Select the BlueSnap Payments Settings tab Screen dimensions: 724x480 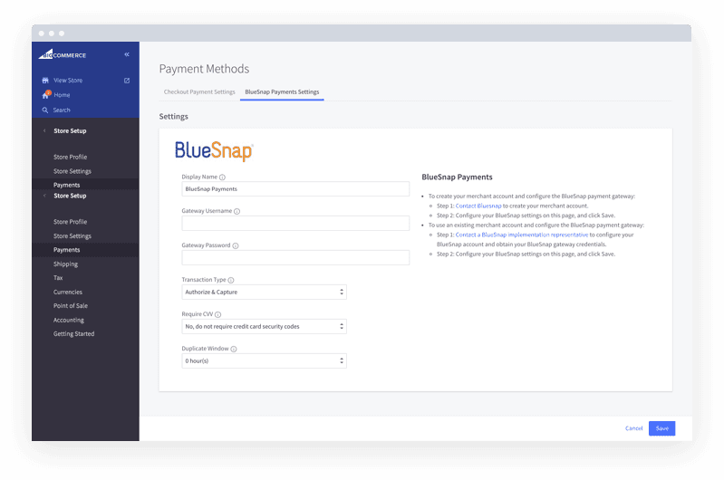coord(282,92)
